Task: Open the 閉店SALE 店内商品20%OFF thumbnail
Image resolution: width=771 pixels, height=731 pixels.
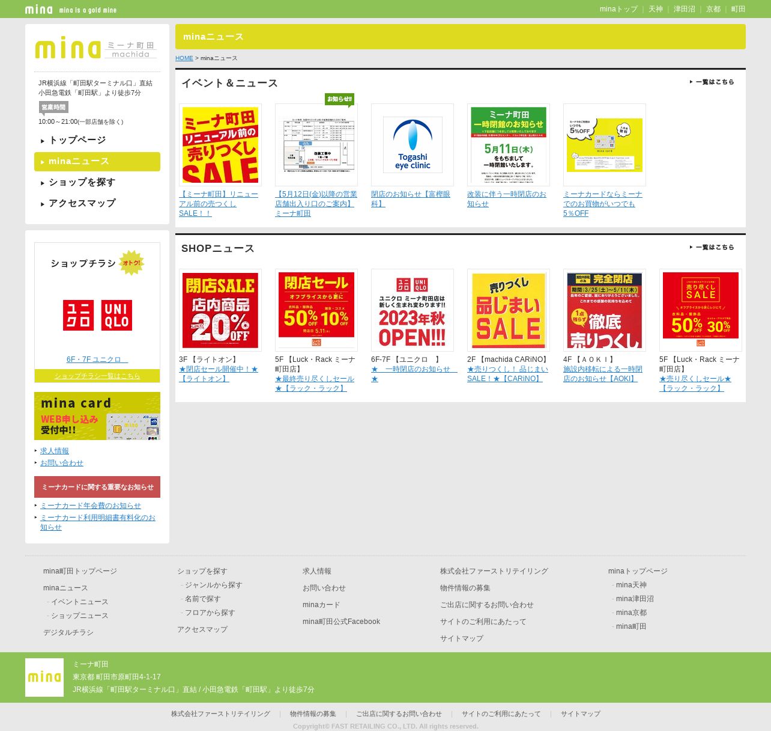Action: tap(220, 310)
